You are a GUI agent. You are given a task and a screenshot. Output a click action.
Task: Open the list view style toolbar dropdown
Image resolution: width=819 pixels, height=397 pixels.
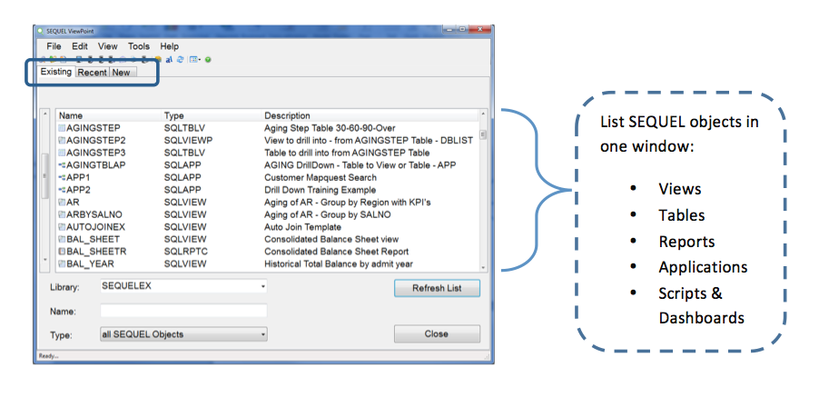coord(195,60)
